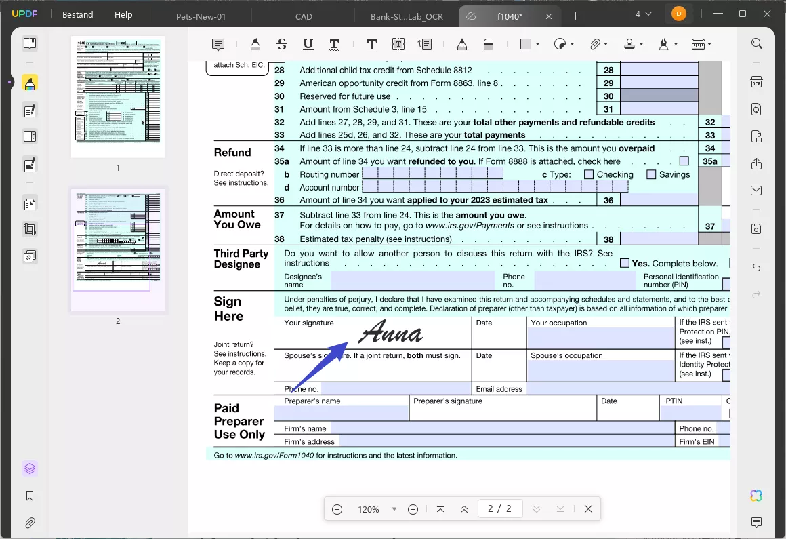Switch to the CAD tab

[x=304, y=16]
